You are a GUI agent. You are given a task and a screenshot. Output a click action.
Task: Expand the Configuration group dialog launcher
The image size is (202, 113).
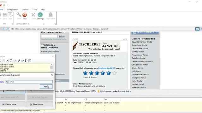click(x=28, y=24)
